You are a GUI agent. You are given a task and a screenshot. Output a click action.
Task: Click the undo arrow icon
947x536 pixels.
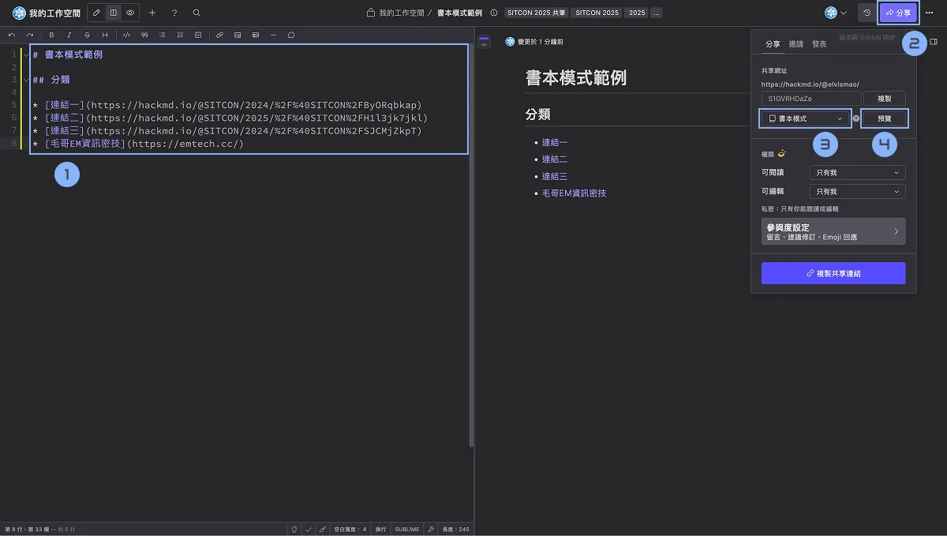click(10, 35)
